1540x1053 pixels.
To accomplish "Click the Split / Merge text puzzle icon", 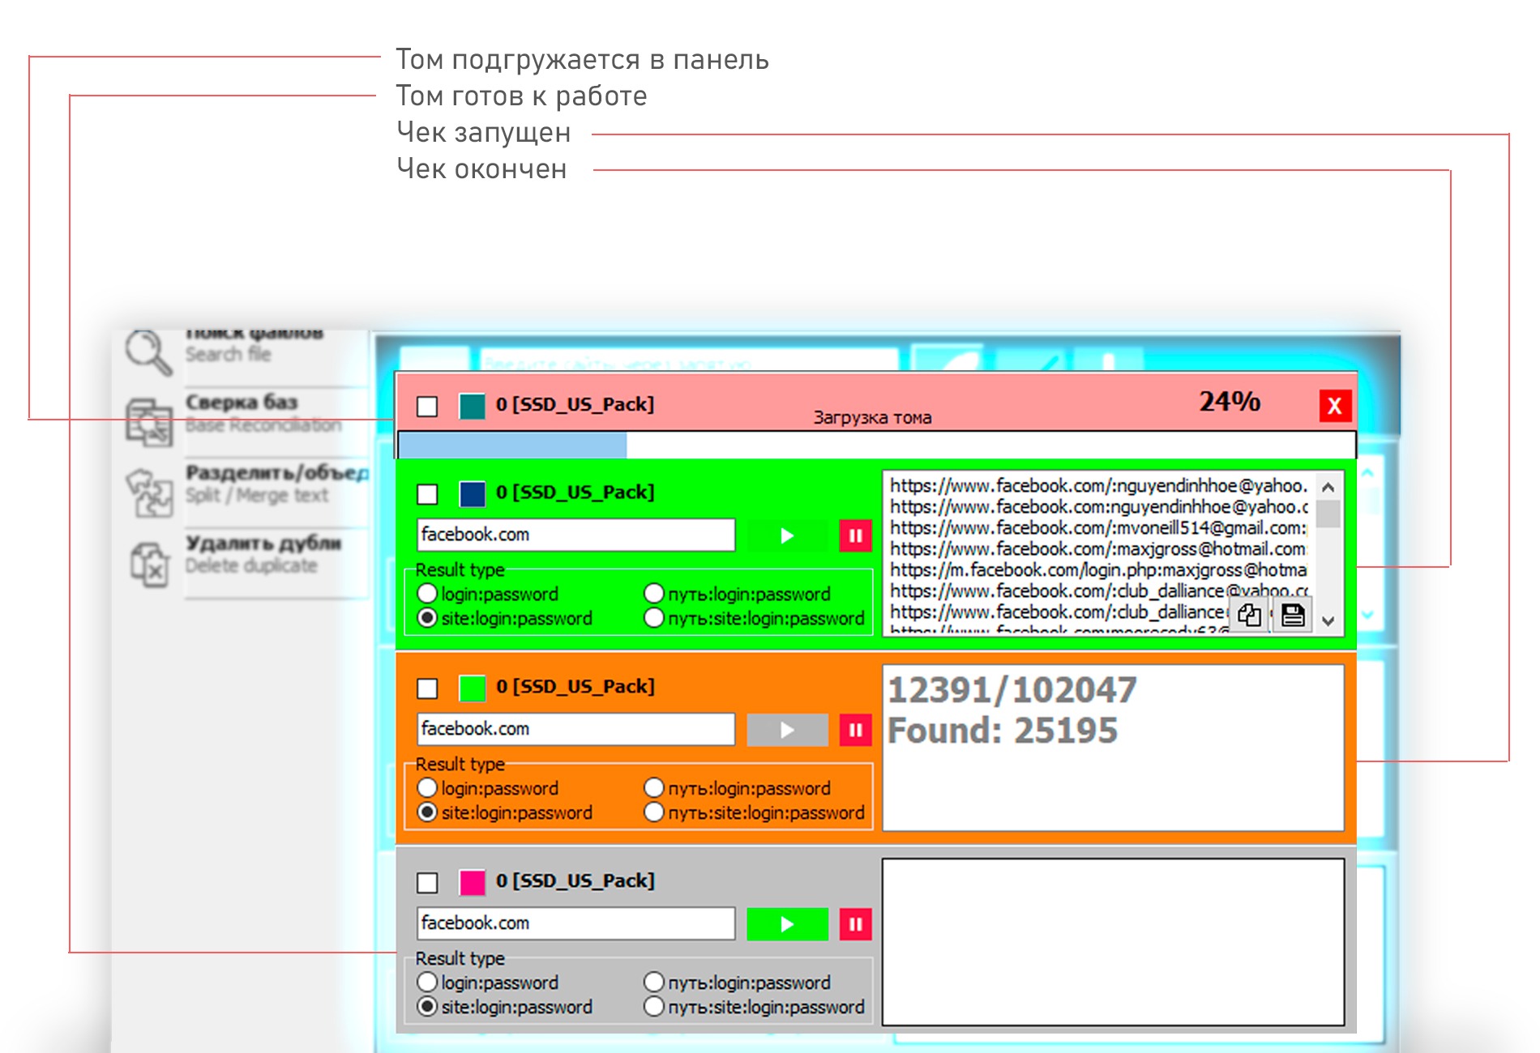I will pos(150,492).
